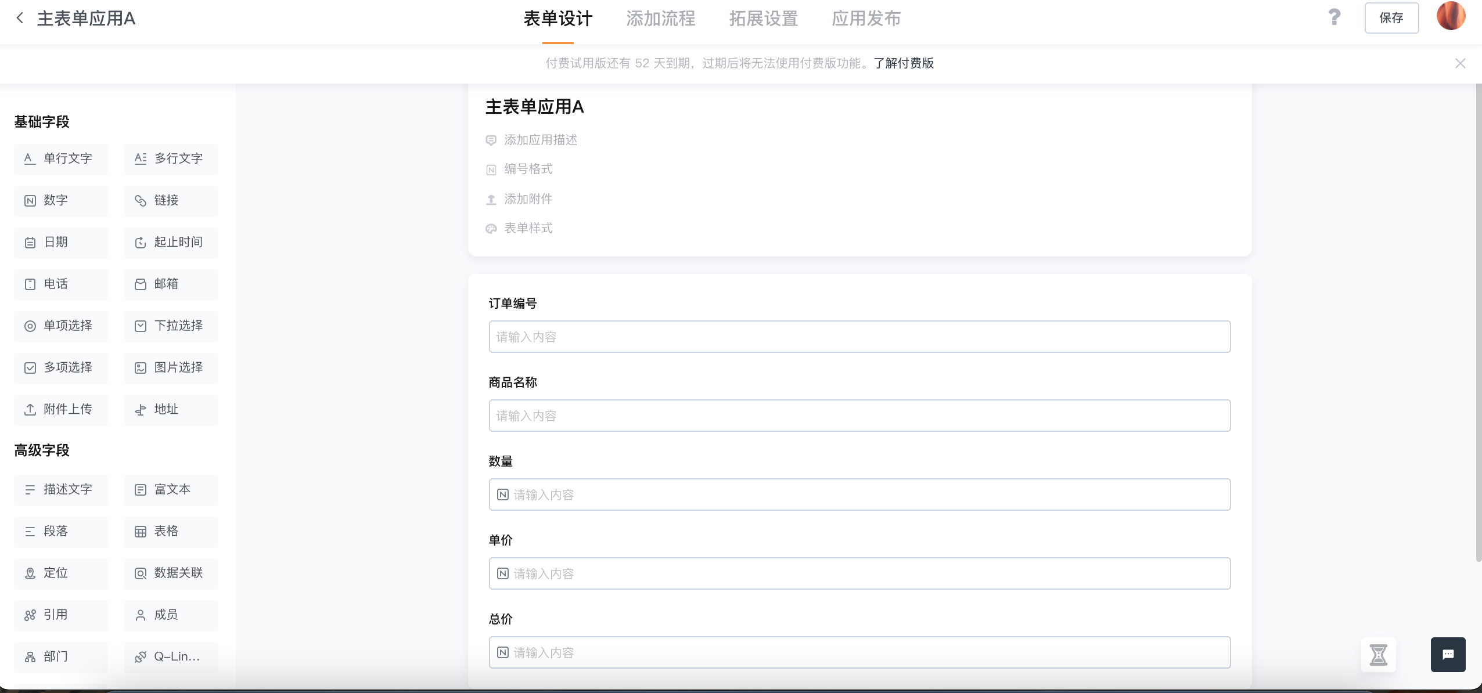
Task: Click the vertical scrollbar of the canvas
Action: [1479, 323]
